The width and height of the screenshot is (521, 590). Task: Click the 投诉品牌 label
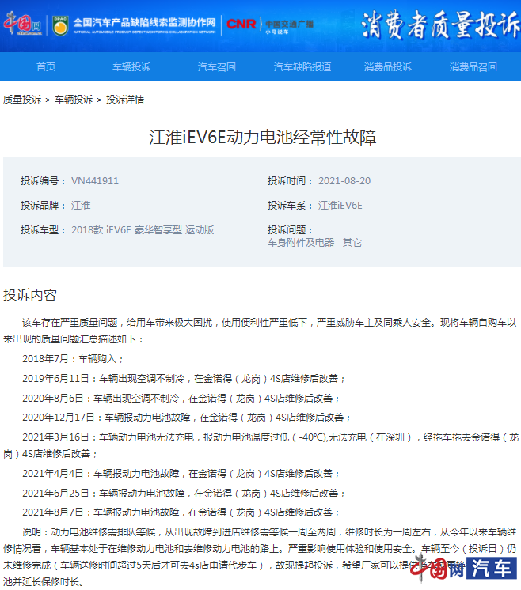43,206
